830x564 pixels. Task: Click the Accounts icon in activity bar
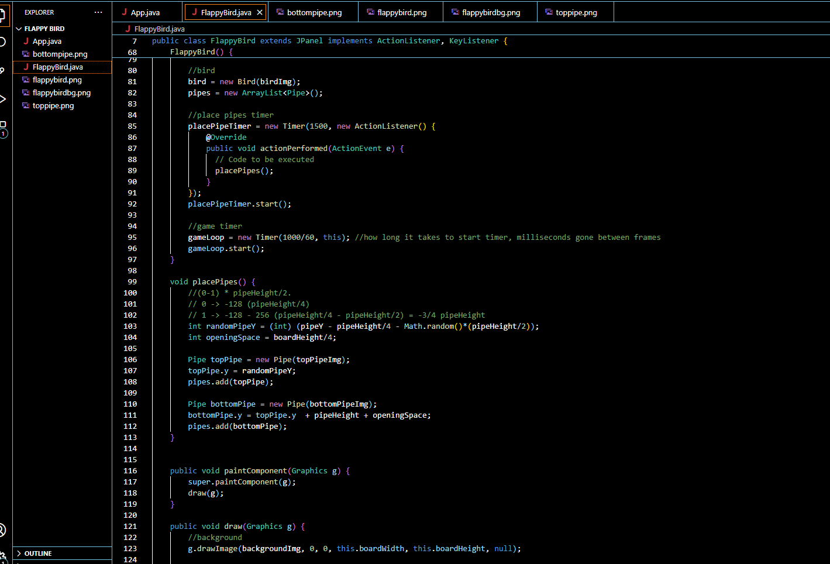pos(2,530)
